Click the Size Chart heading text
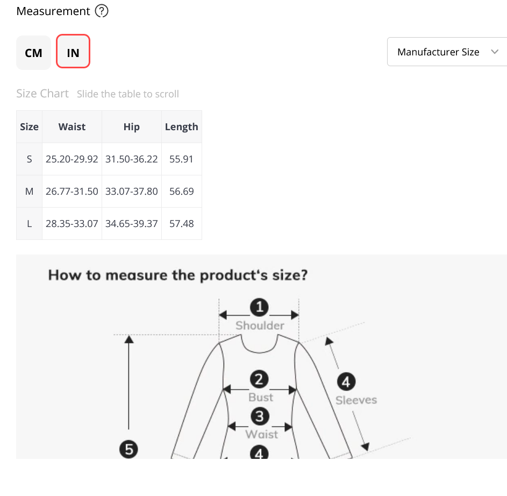 click(42, 94)
